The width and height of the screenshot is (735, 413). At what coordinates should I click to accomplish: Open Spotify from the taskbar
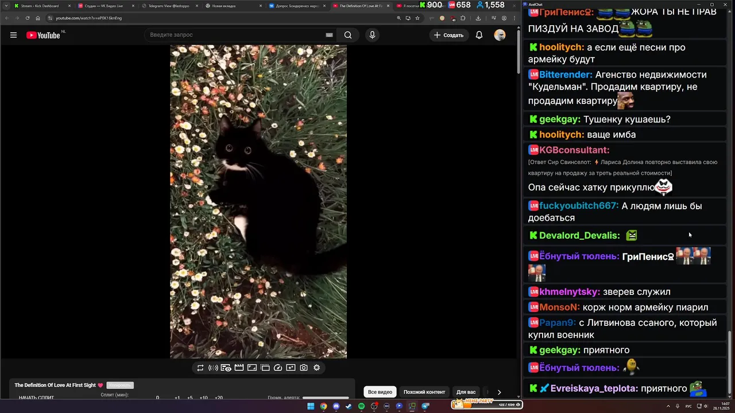coord(361,406)
